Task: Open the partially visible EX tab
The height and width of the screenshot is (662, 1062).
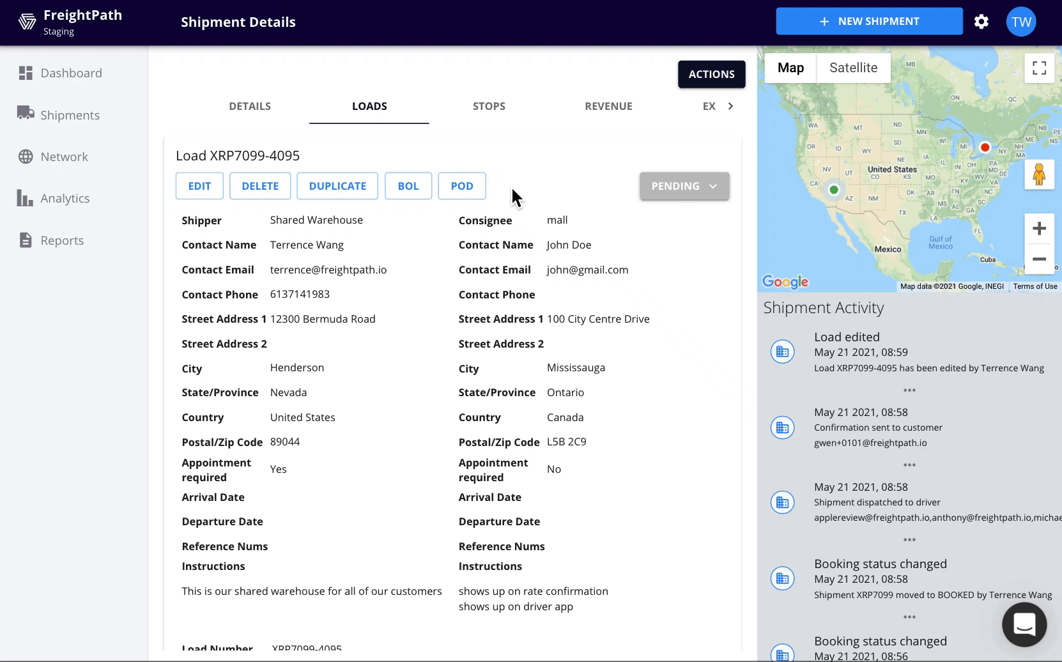Action: pos(709,106)
